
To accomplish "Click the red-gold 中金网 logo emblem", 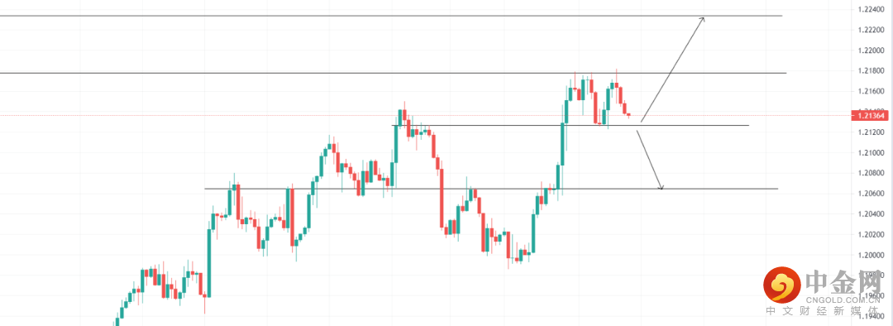I will click(782, 285).
